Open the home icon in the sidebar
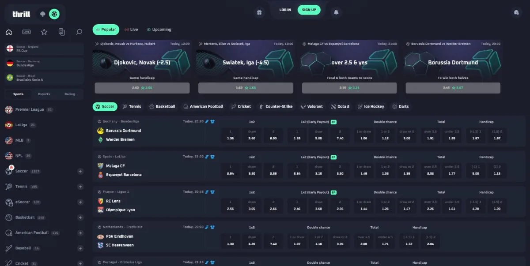 pos(9,32)
